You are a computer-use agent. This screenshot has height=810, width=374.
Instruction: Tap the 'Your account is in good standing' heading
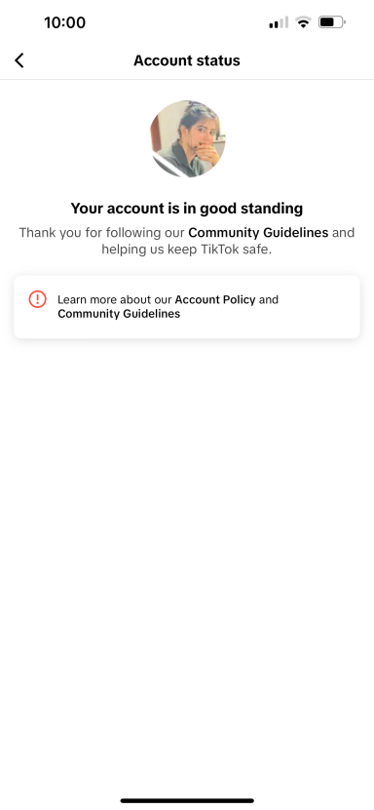tap(187, 209)
